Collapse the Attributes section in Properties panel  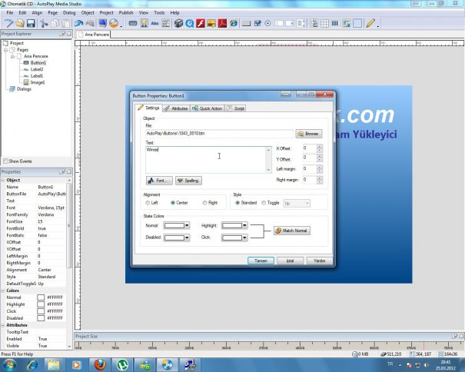click(3, 325)
